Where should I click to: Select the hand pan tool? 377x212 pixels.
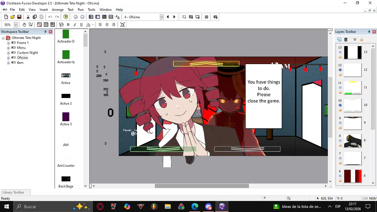point(24,25)
